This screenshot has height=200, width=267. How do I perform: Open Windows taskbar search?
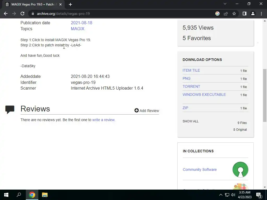[x=19, y=195]
